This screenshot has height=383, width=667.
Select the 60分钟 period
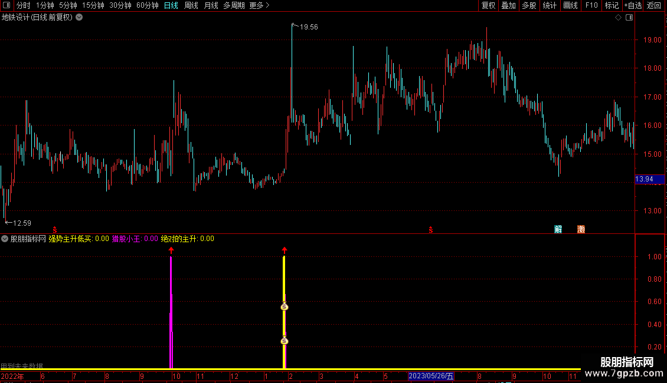(x=148, y=5)
